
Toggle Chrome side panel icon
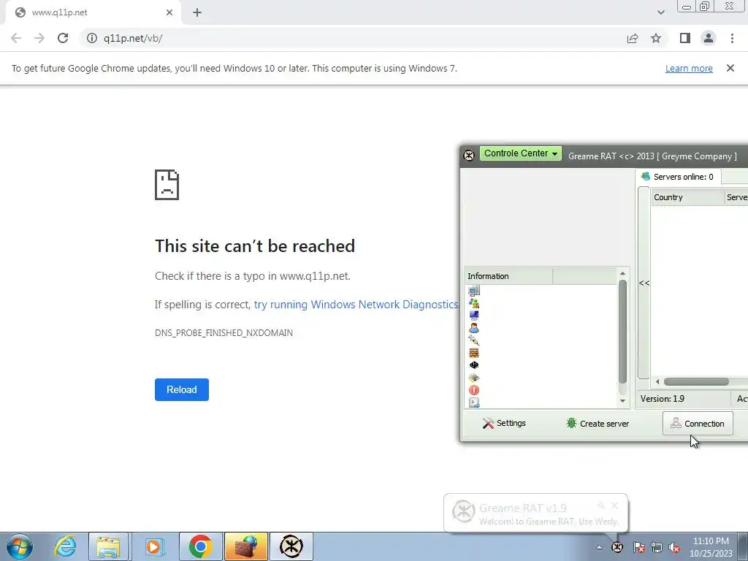(685, 38)
